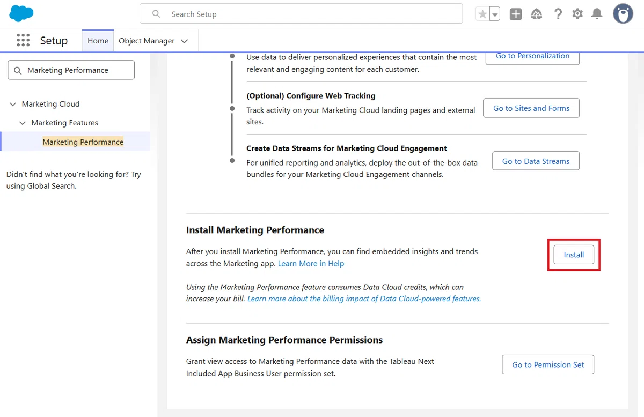This screenshot has width=644, height=417.
Task: Click the Quick Find magnifier icon
Action: (x=18, y=70)
